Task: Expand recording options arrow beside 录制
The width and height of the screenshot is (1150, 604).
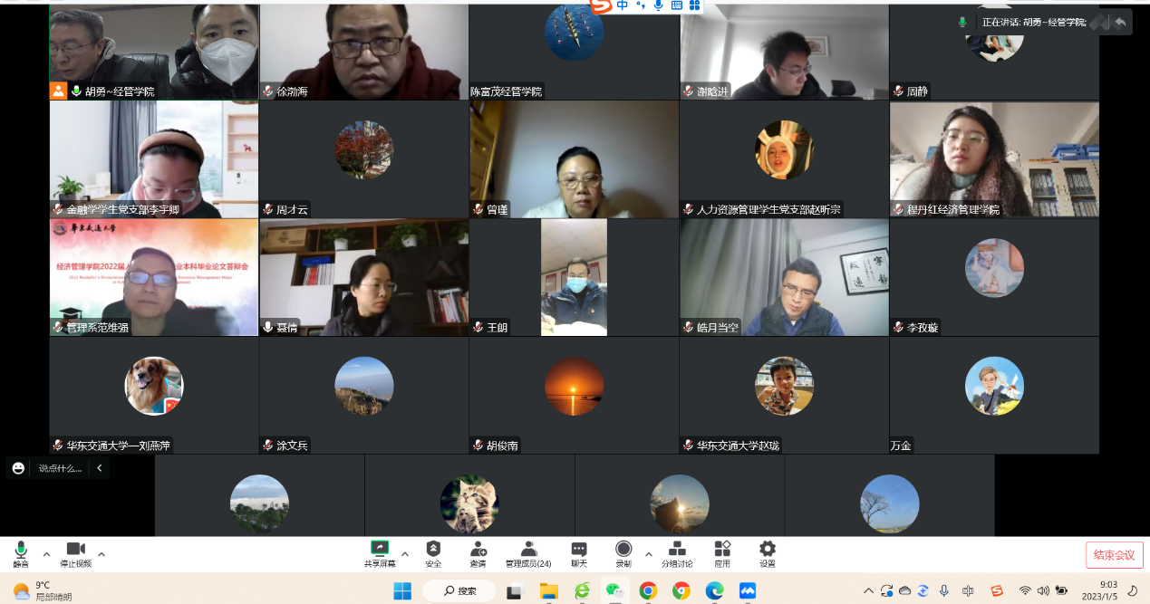Action: point(648,554)
